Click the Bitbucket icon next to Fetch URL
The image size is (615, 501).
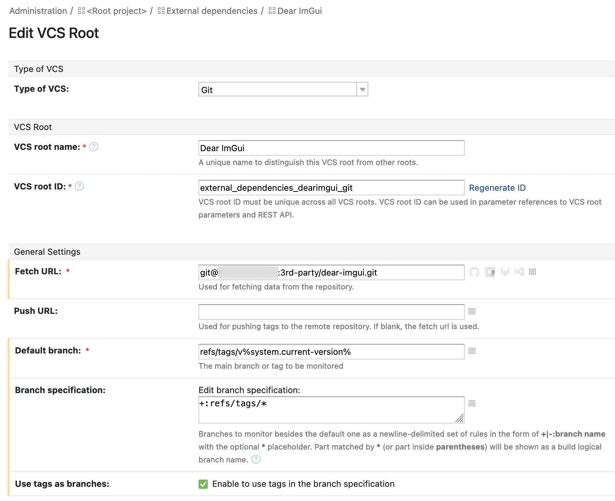(x=489, y=272)
